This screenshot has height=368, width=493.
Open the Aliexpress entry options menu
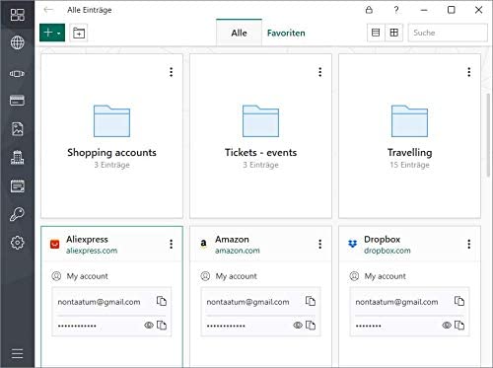point(172,244)
